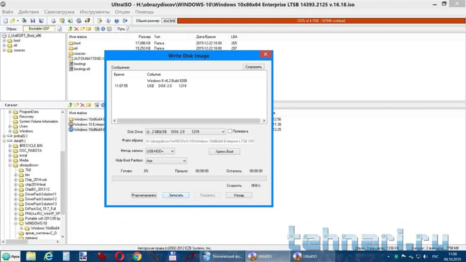This screenshot has height=262, width=466.
Task: Click the Пуск start button
Action: tap(11, 256)
